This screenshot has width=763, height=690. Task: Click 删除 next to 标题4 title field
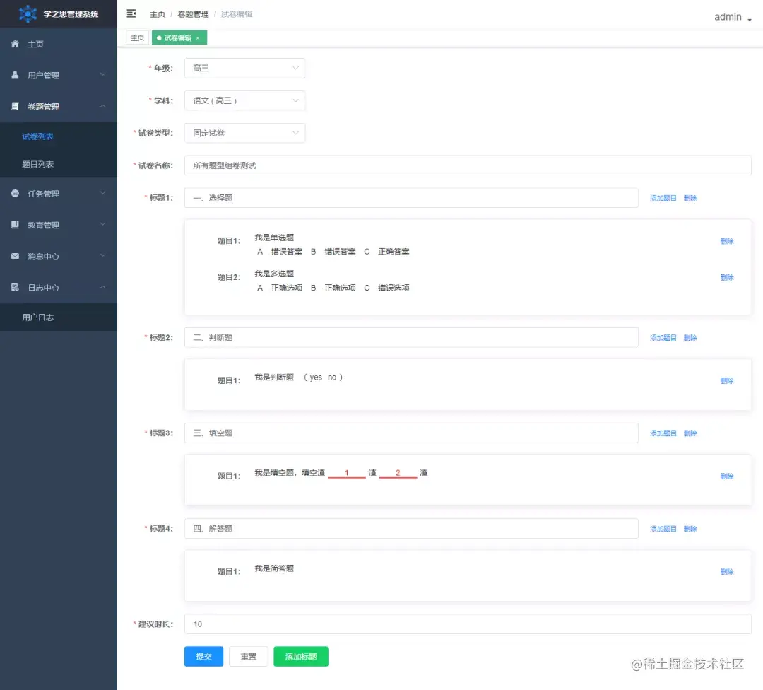click(x=690, y=528)
